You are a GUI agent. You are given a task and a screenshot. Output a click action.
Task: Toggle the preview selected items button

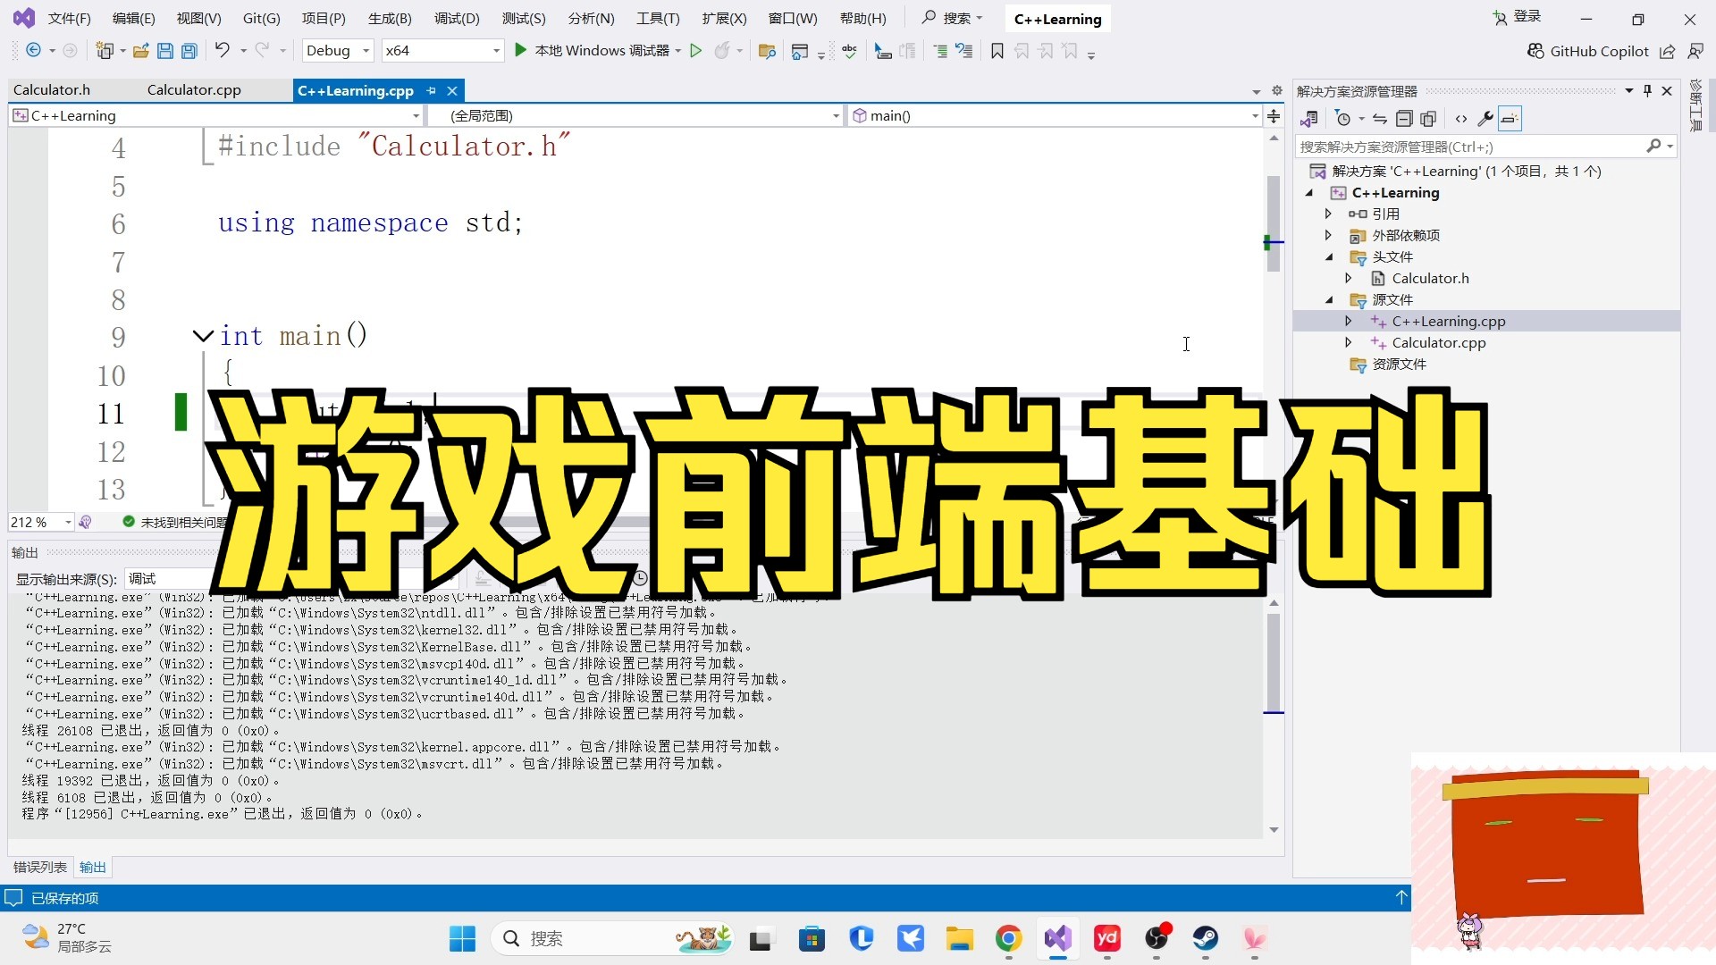[1510, 119]
